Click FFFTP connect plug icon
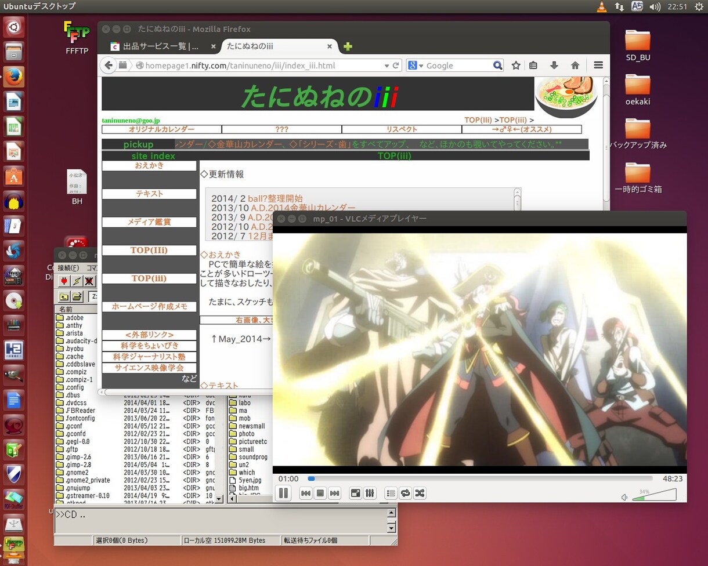This screenshot has width=708, height=566. pyautogui.click(x=63, y=281)
